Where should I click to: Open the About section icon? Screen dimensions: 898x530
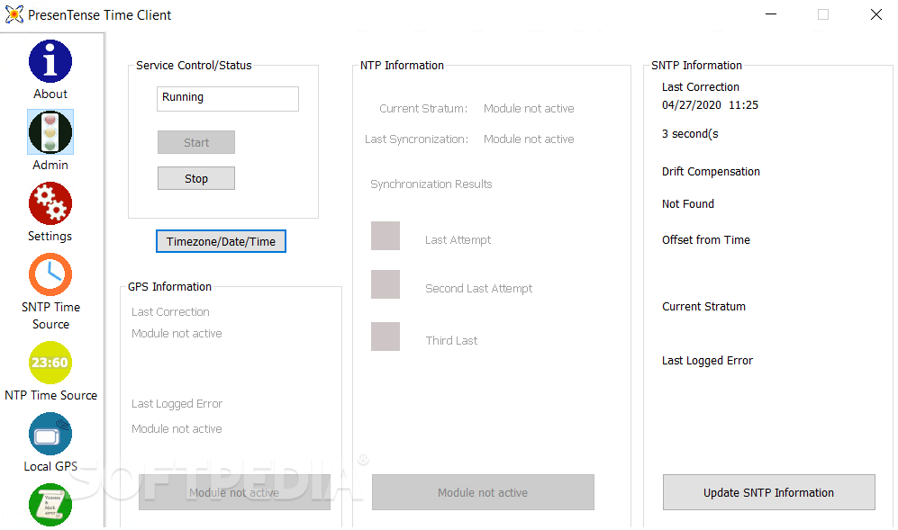tap(50, 60)
